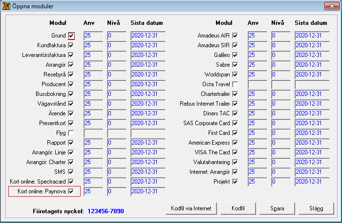Image resolution: width=342 pixels, height=223 pixels.
Task: Toggle the Valutahantering checkbox
Action: (235, 162)
